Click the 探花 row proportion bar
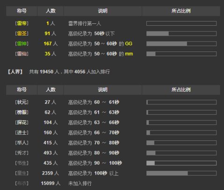 181,123
